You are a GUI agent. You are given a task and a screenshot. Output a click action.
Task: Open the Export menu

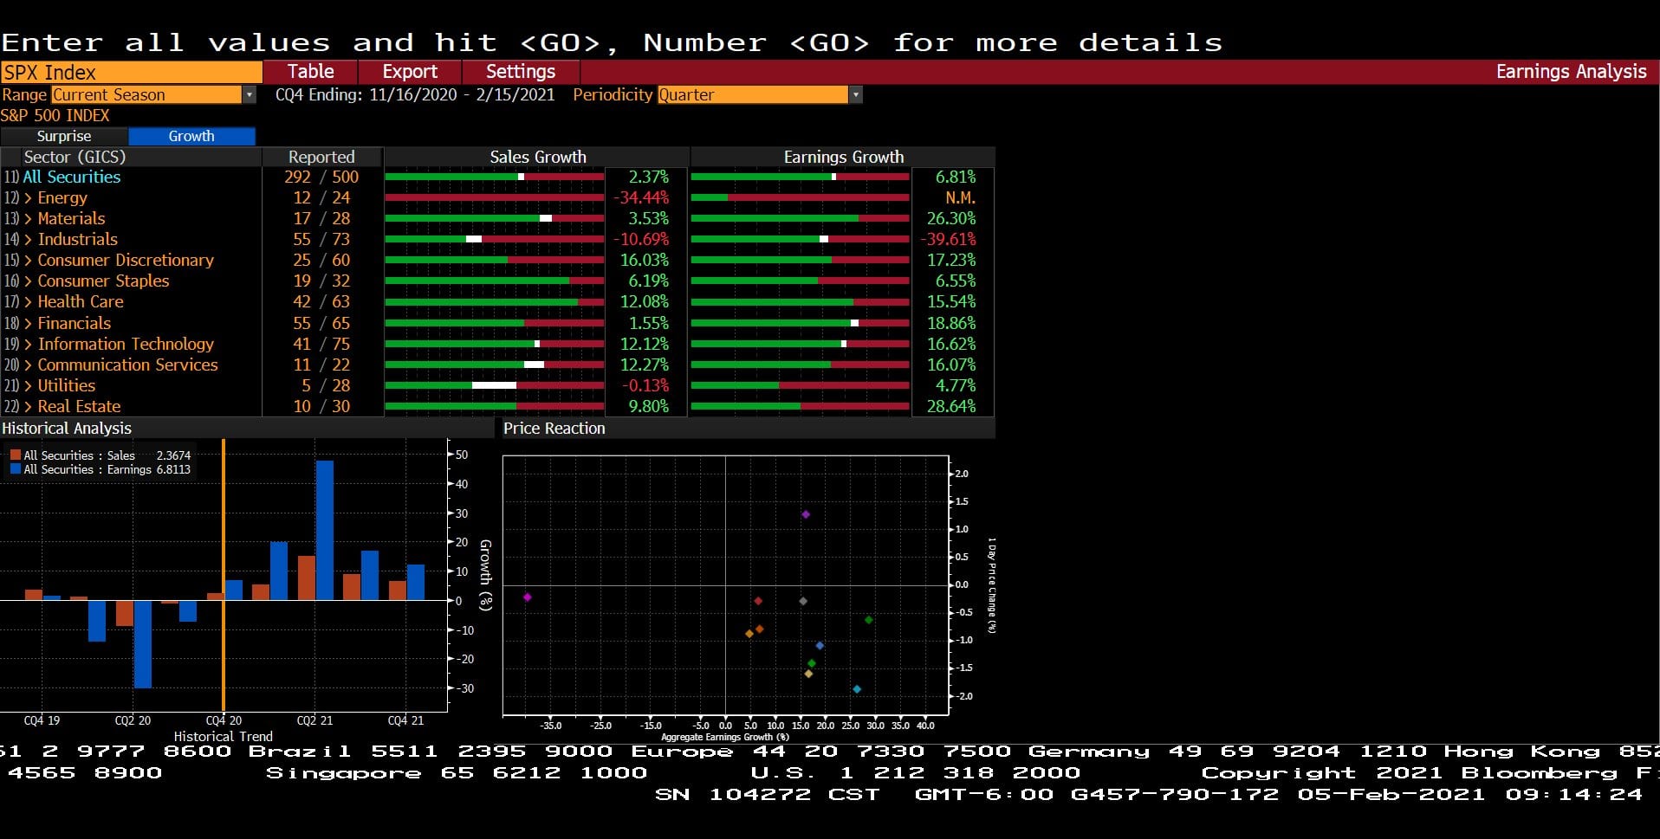click(x=410, y=72)
